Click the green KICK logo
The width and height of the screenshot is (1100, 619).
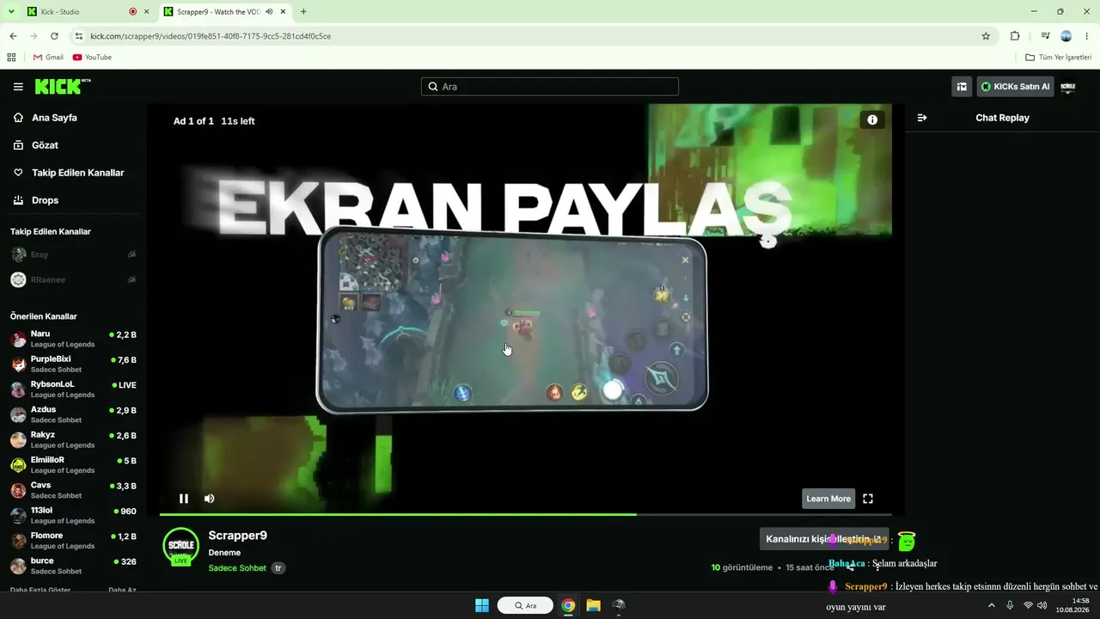pyautogui.click(x=63, y=86)
